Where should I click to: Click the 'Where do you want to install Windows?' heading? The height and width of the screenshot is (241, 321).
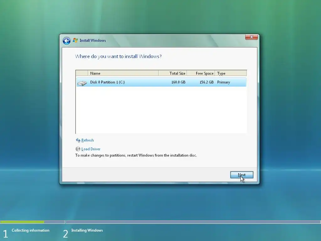pos(118,56)
